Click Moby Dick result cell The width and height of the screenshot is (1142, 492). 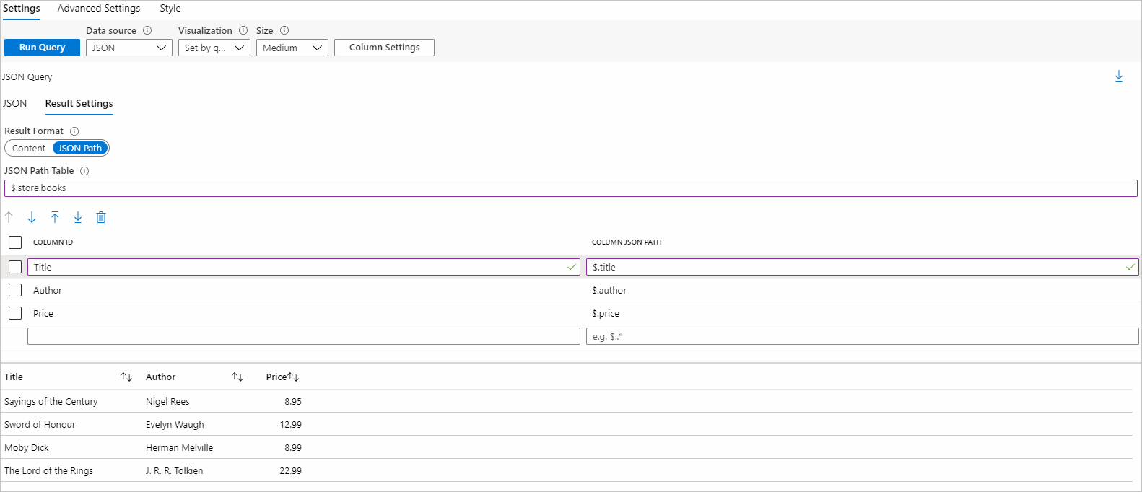tap(27, 447)
